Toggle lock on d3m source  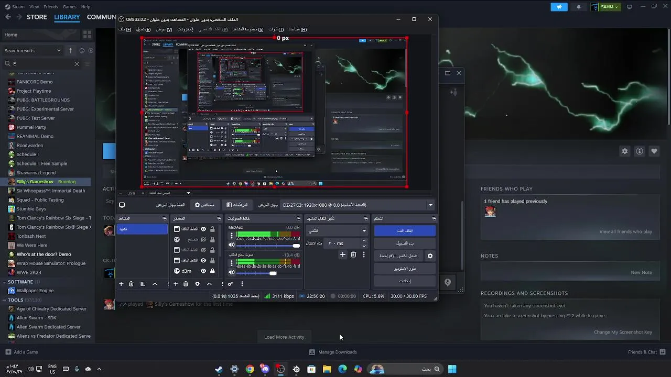(x=212, y=271)
